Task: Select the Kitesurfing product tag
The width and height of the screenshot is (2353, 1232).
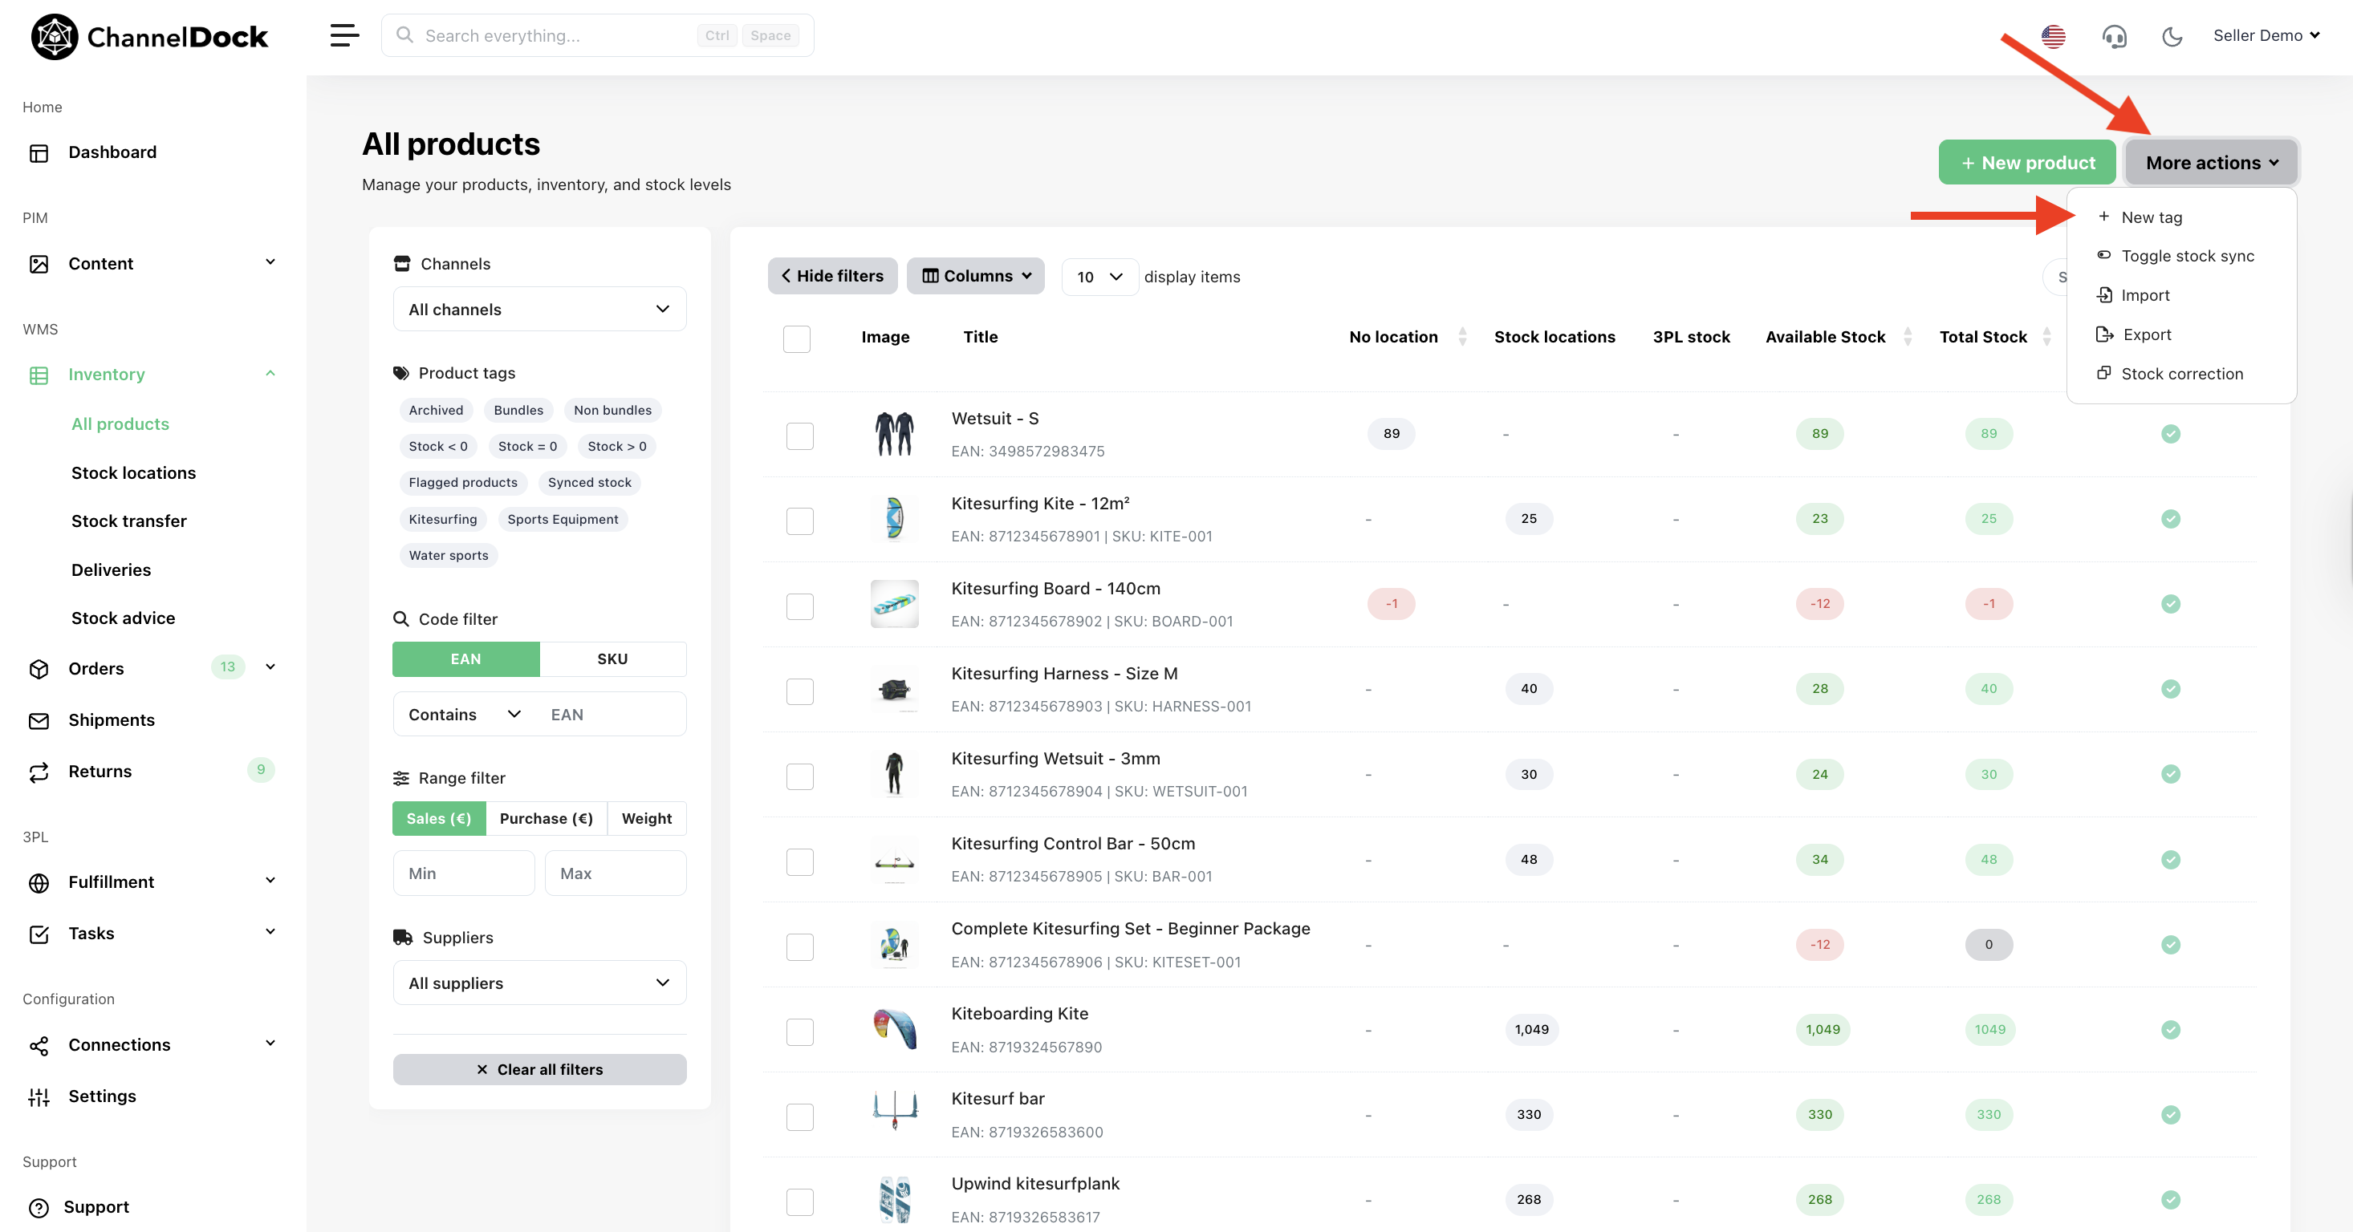Action: (x=442, y=519)
